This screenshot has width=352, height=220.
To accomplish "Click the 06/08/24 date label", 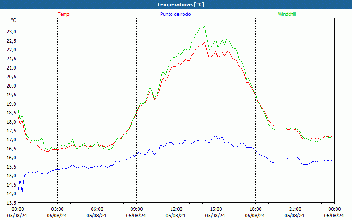I will tap(334, 216).
